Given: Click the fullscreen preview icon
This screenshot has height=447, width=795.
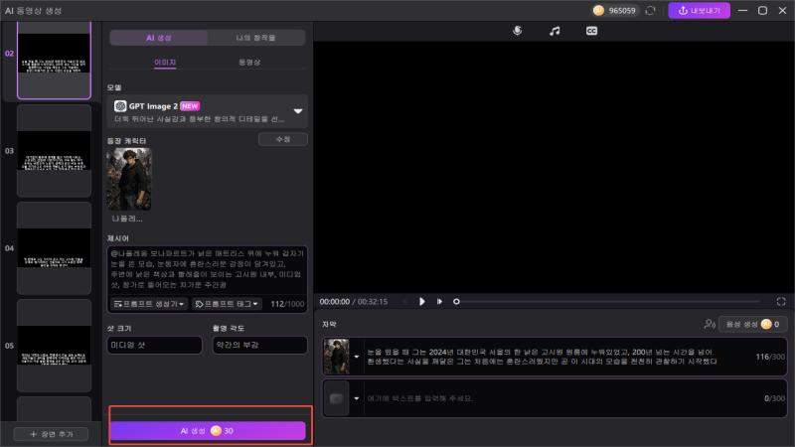Looking at the screenshot, I should point(781,302).
